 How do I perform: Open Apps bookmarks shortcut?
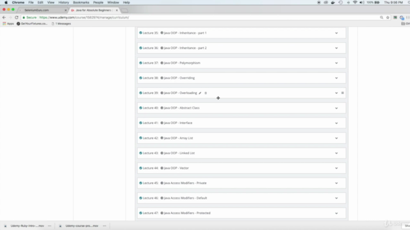(x=8, y=24)
